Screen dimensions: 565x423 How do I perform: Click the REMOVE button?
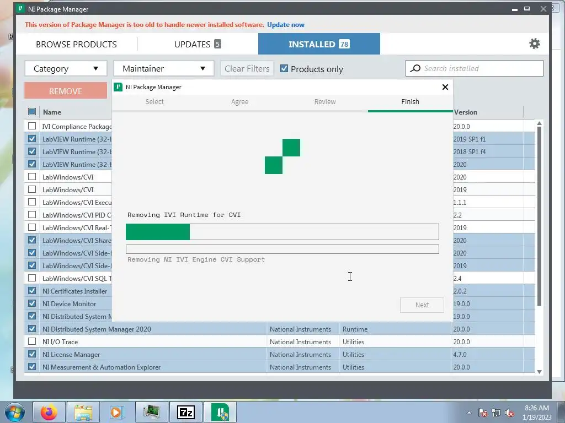coord(66,91)
